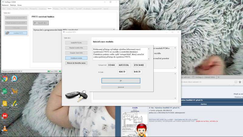Click the favorites star icon in browser
The height and width of the screenshot is (137, 243).
(240, 82)
